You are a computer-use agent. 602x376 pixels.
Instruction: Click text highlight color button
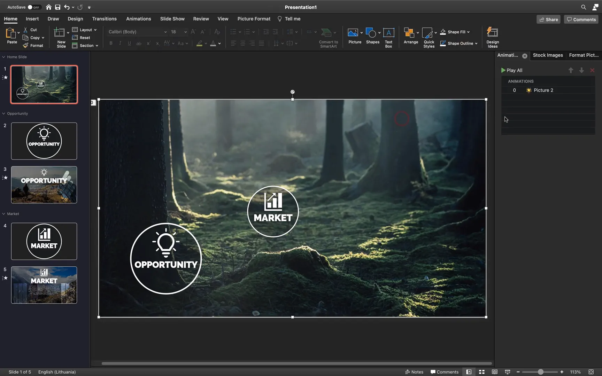coord(199,43)
